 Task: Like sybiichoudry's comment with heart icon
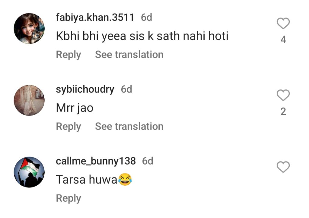point(283,95)
